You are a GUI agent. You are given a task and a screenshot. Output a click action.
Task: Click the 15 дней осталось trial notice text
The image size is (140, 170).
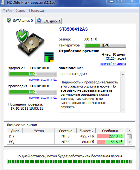[x=70, y=156]
